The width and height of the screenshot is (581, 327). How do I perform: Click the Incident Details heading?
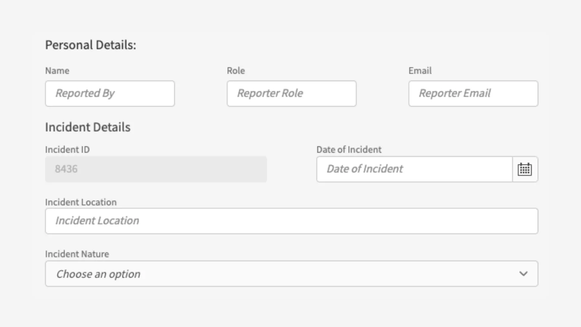click(x=88, y=127)
